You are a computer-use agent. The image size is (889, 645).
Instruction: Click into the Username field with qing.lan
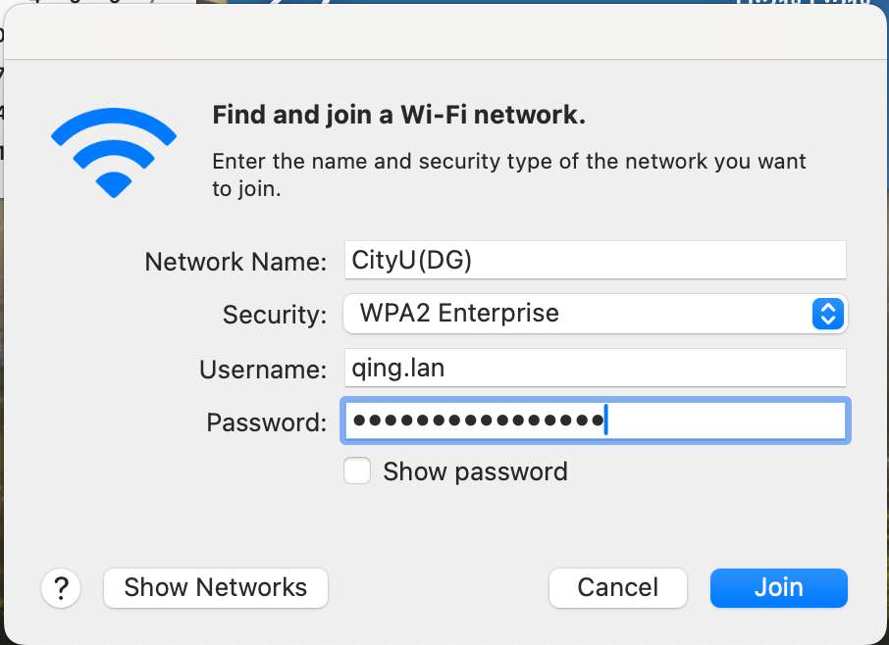pos(595,369)
